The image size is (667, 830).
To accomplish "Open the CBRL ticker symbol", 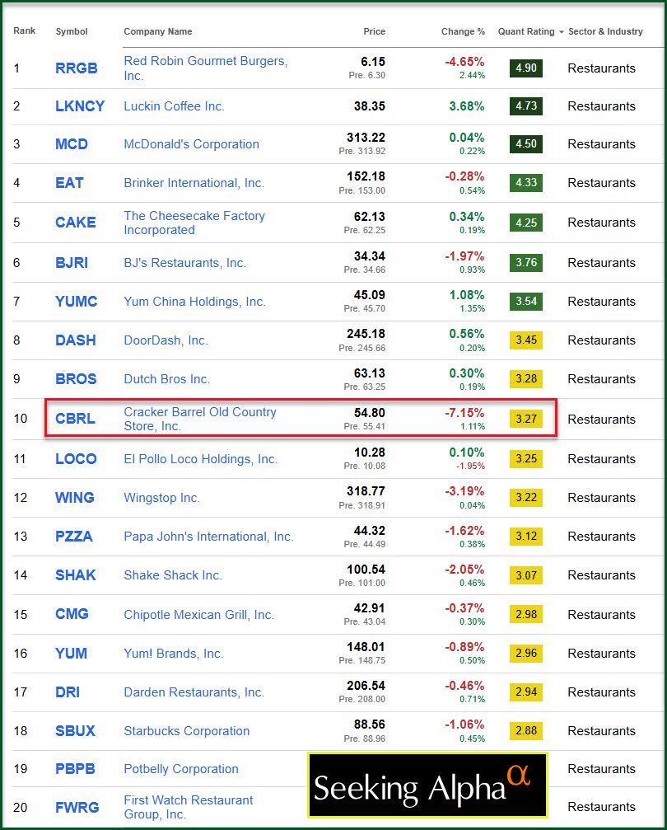I will tap(75, 419).
